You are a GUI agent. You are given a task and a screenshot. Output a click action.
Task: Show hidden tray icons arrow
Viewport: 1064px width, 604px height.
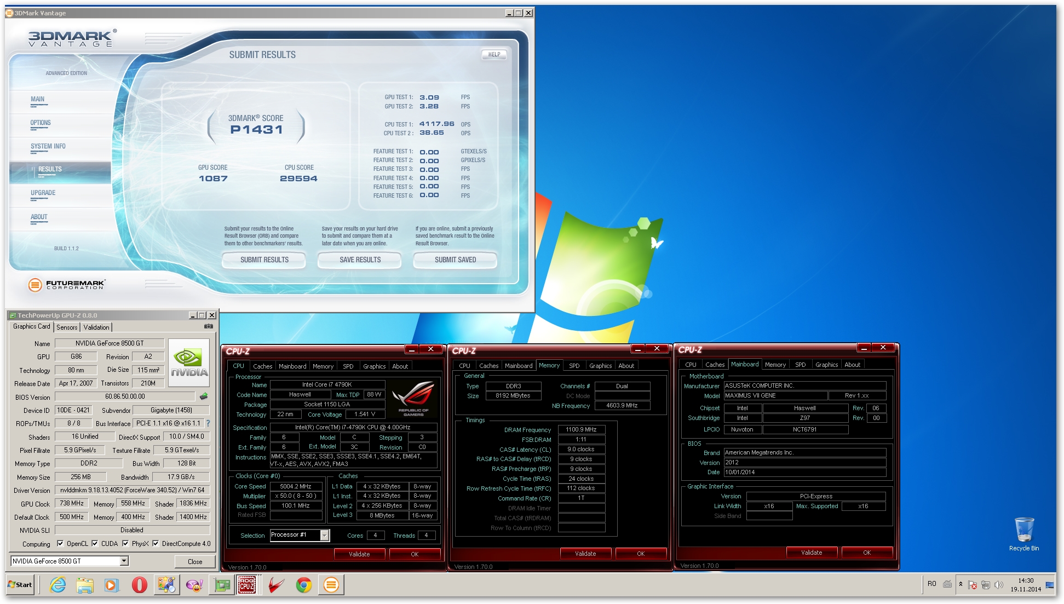(x=961, y=584)
